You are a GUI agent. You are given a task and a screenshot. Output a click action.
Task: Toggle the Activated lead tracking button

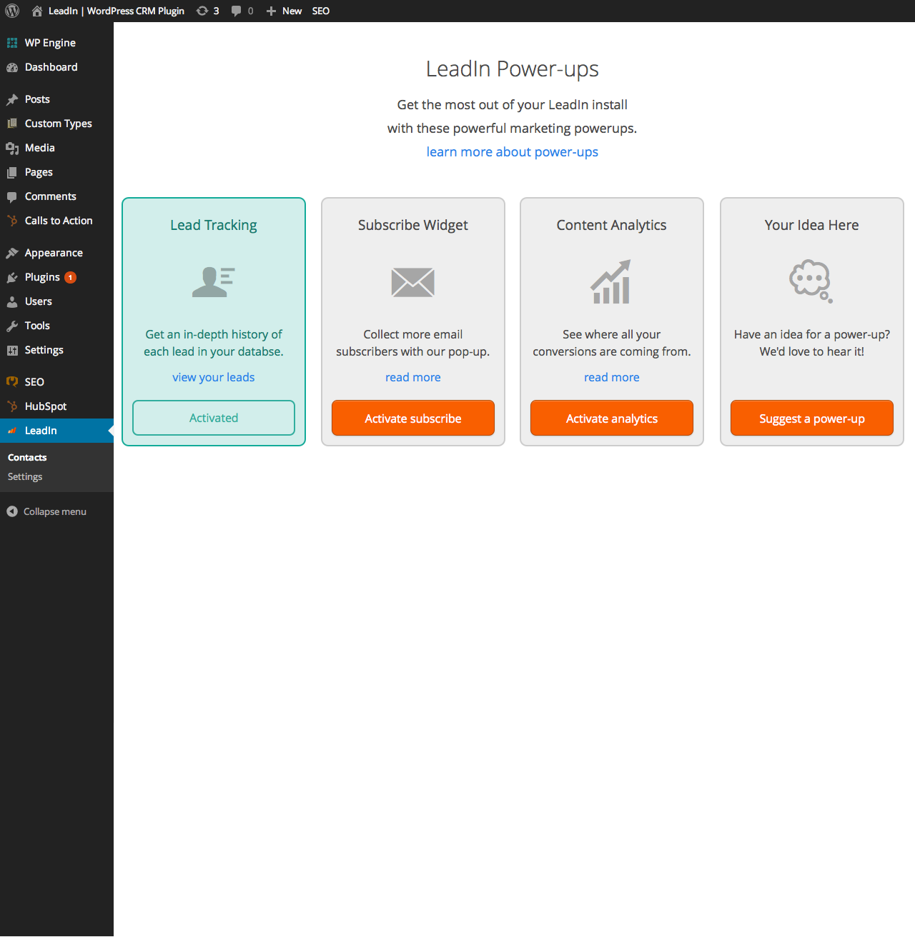(x=214, y=418)
